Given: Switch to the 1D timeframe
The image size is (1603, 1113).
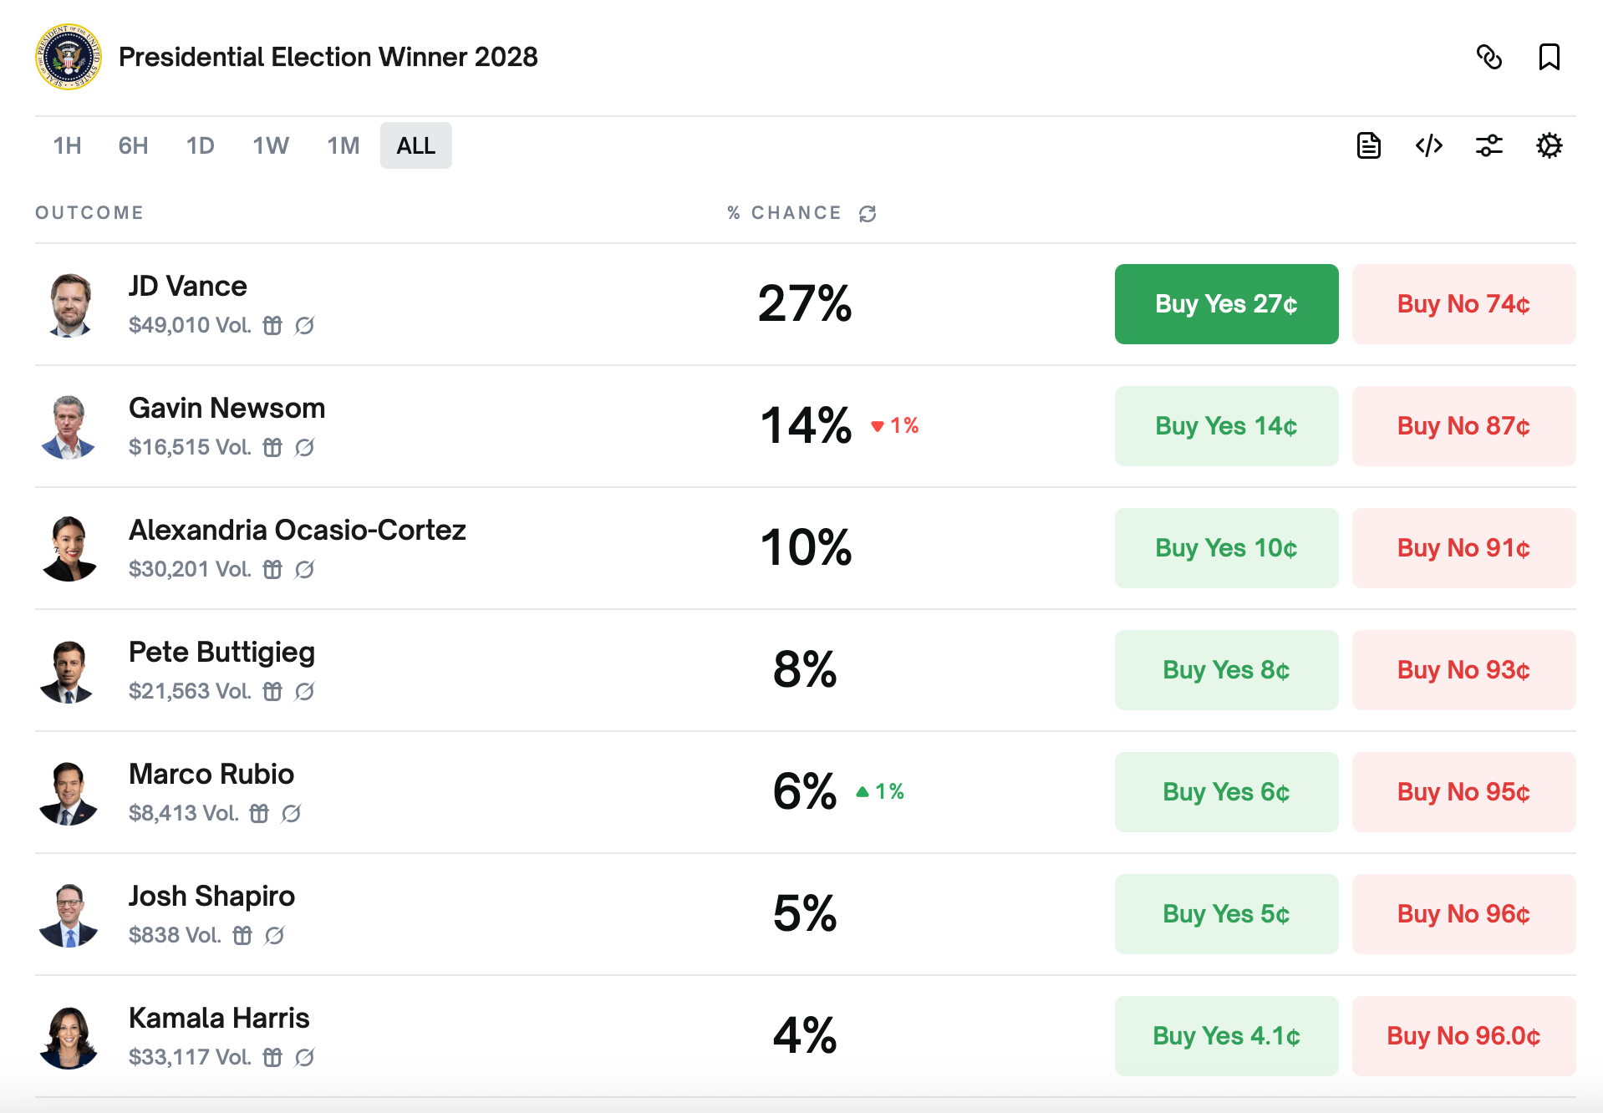Looking at the screenshot, I should (x=201, y=145).
